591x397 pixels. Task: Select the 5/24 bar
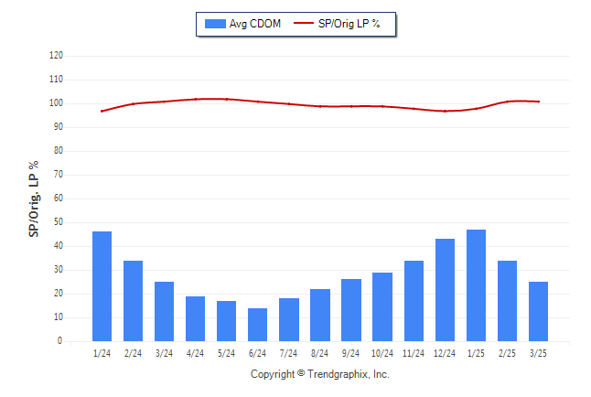pyautogui.click(x=227, y=321)
